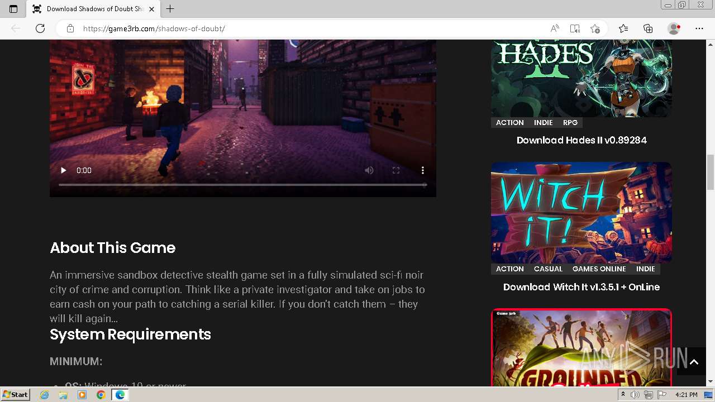Click the browser back arrow

(16, 28)
